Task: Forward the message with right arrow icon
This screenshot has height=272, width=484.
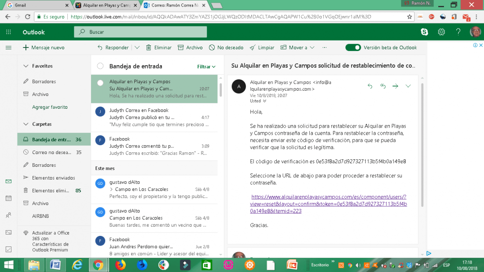Action: 396,86
